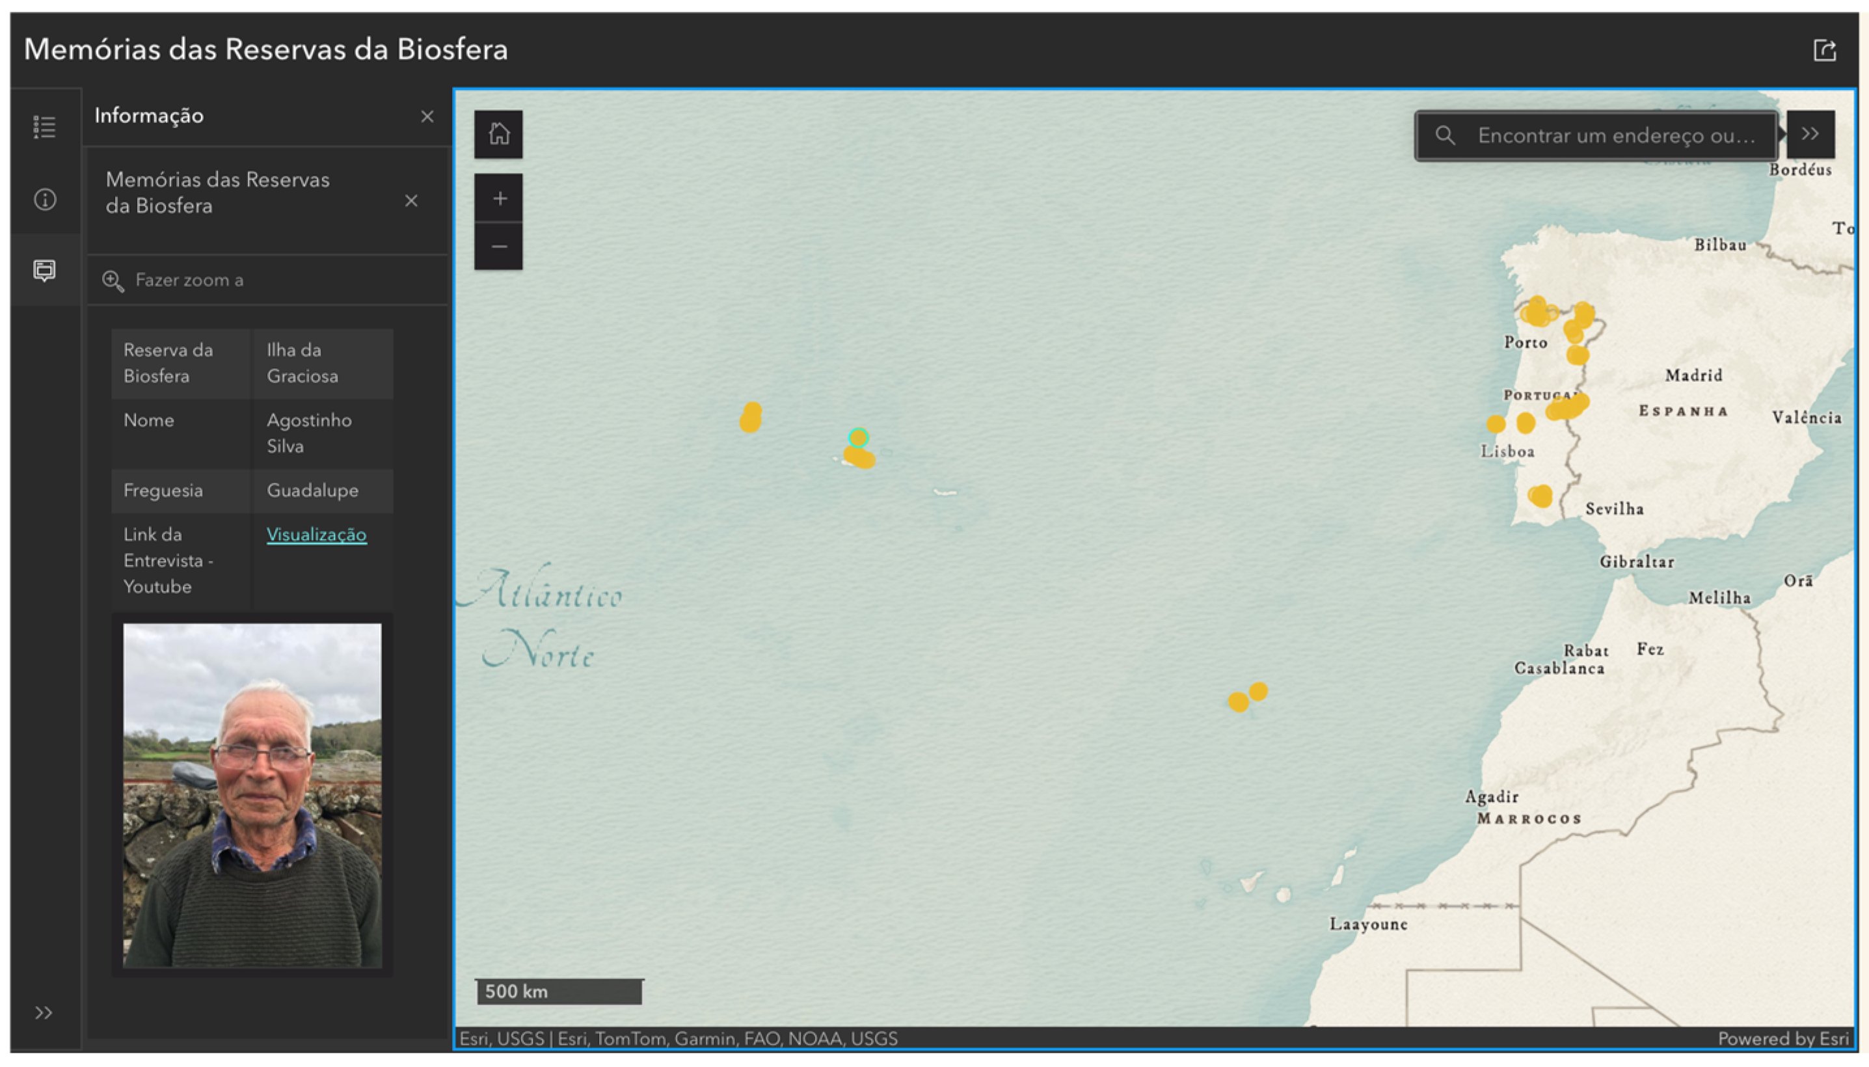
Task: Click the map Home button
Action: click(499, 134)
